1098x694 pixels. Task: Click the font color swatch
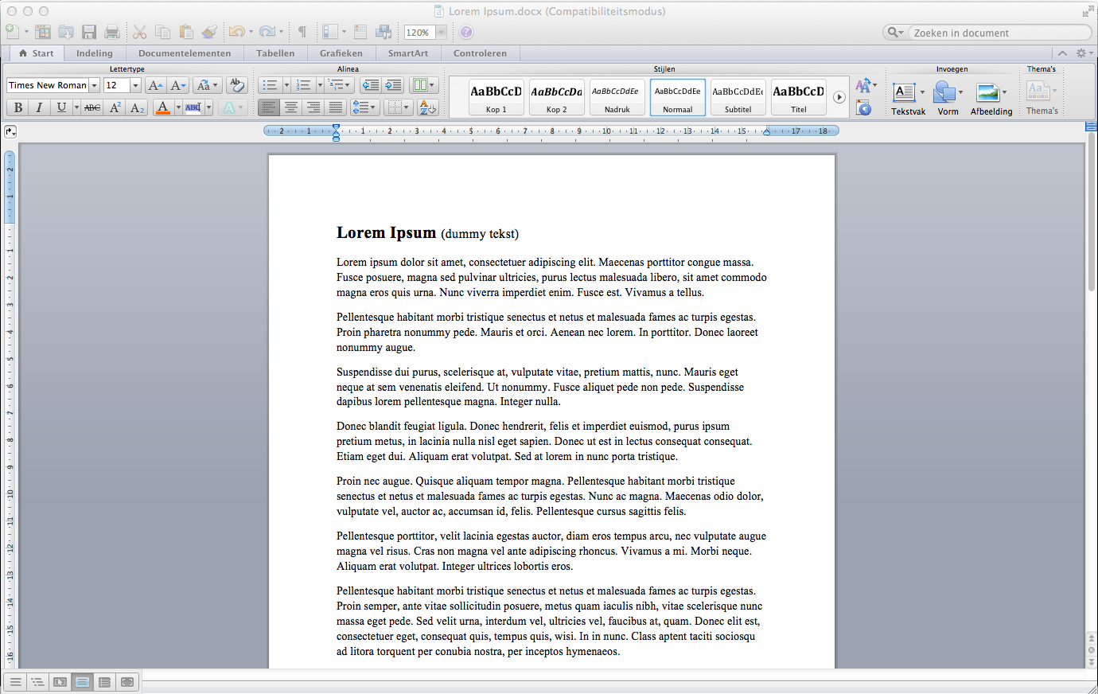point(163,107)
